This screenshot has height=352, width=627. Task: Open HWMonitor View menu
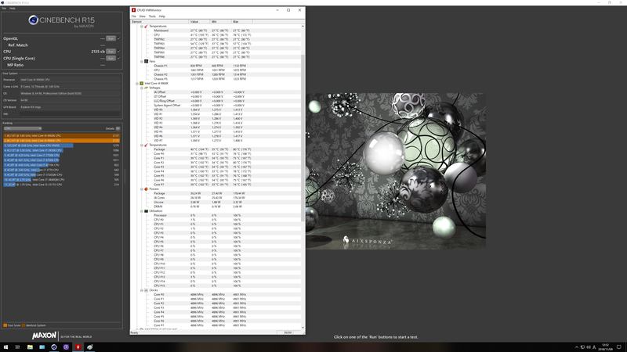pyautogui.click(x=142, y=16)
